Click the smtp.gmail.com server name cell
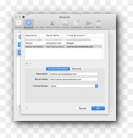The height and width of the screenshot is (138, 133). pyautogui.click(x=54, y=43)
